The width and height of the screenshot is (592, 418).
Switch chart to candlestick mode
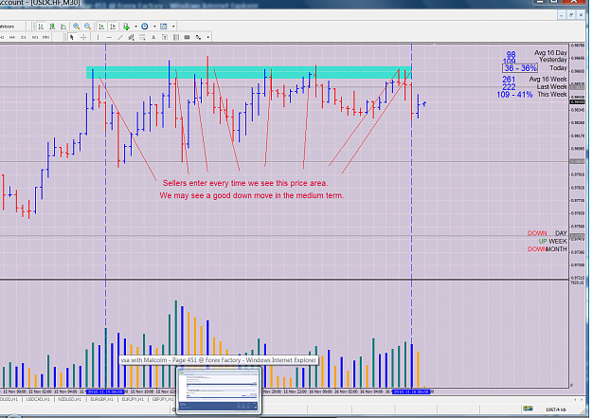(x=52, y=27)
